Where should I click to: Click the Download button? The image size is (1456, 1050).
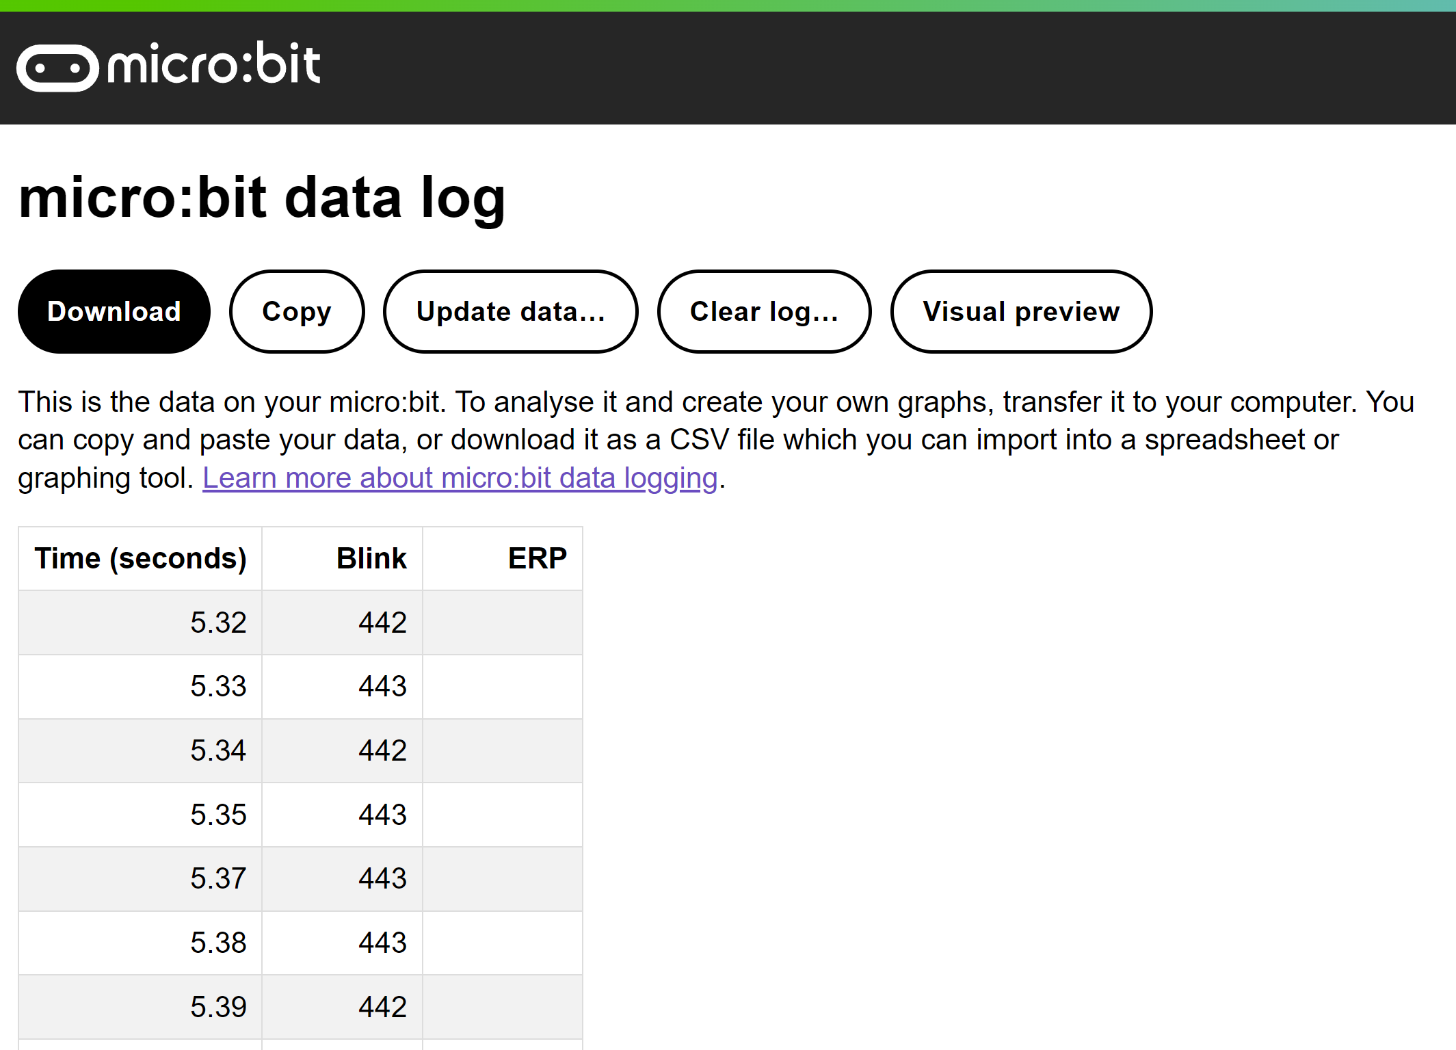tap(114, 312)
